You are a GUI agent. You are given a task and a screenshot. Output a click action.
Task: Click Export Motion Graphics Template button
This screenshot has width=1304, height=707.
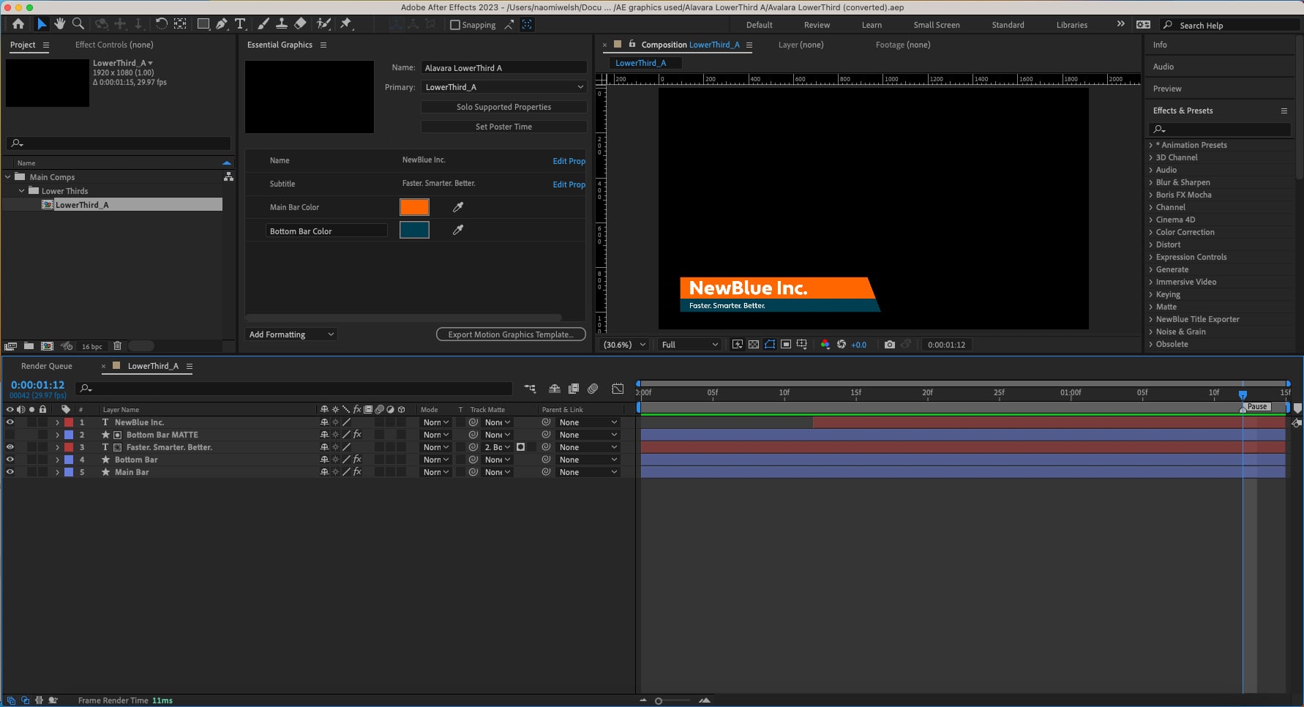[x=511, y=334]
